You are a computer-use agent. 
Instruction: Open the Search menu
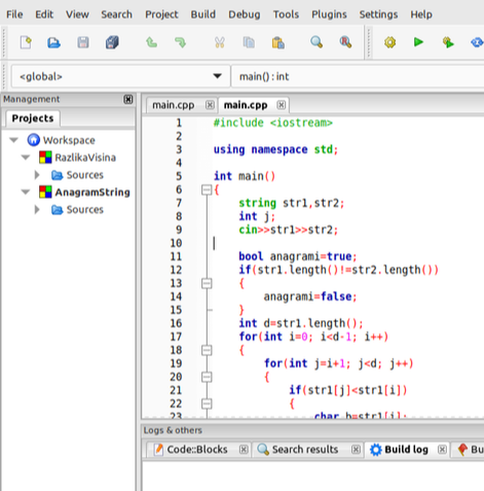coord(117,14)
